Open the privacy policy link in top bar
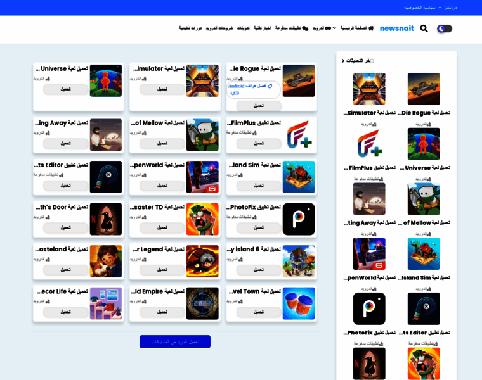This screenshot has width=482, height=380. (419, 8)
